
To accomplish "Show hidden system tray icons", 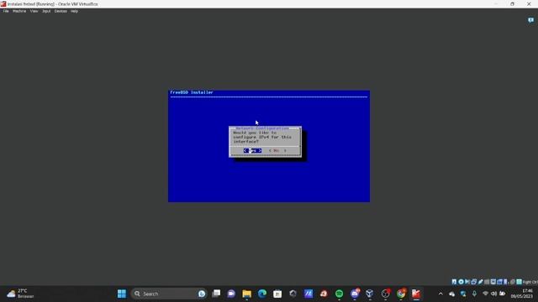I will [440, 294].
